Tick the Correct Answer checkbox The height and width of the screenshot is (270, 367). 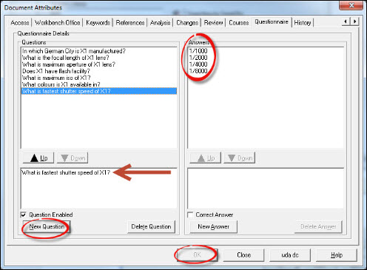click(x=190, y=215)
